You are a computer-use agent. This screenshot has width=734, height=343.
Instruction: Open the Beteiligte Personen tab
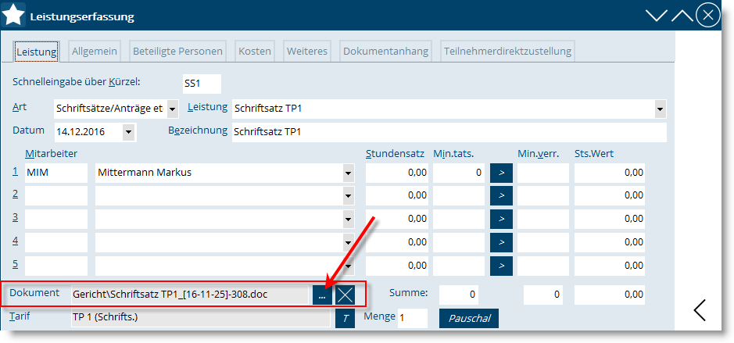177,52
